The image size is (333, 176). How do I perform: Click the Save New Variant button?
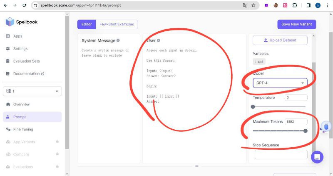297,24
